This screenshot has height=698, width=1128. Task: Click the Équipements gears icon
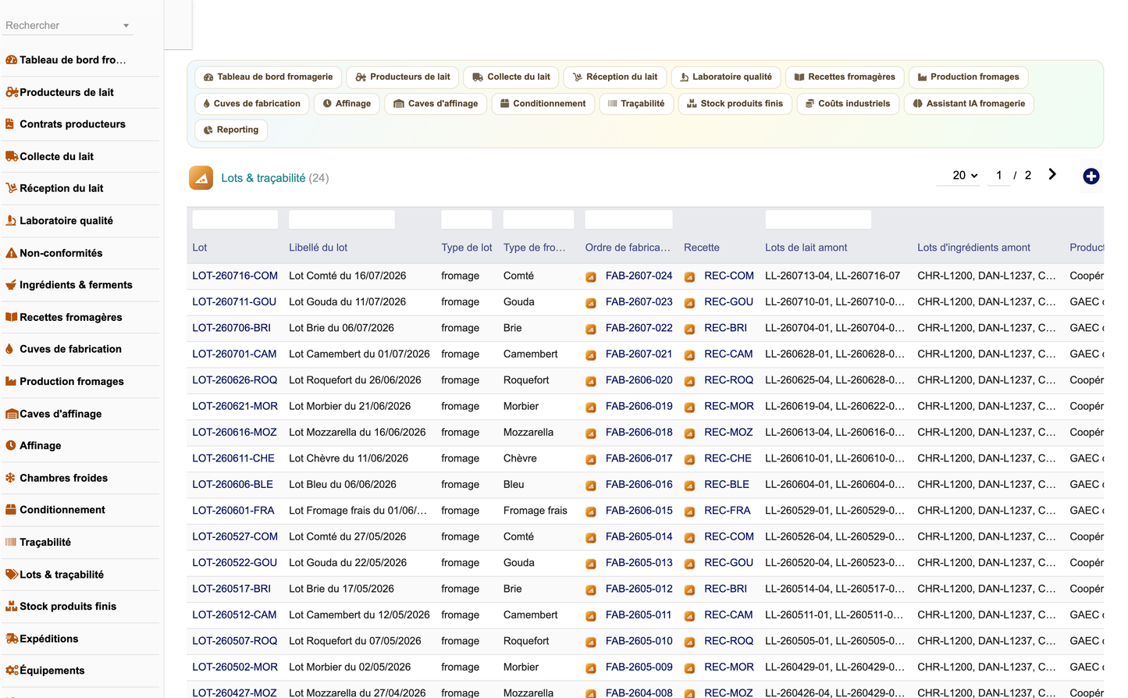(11, 671)
